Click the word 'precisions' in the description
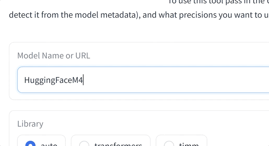269x146 pixels. (x=198, y=15)
